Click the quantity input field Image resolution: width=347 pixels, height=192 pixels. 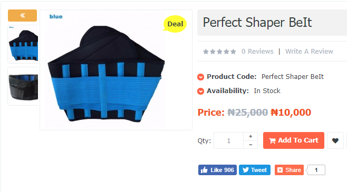click(228, 140)
